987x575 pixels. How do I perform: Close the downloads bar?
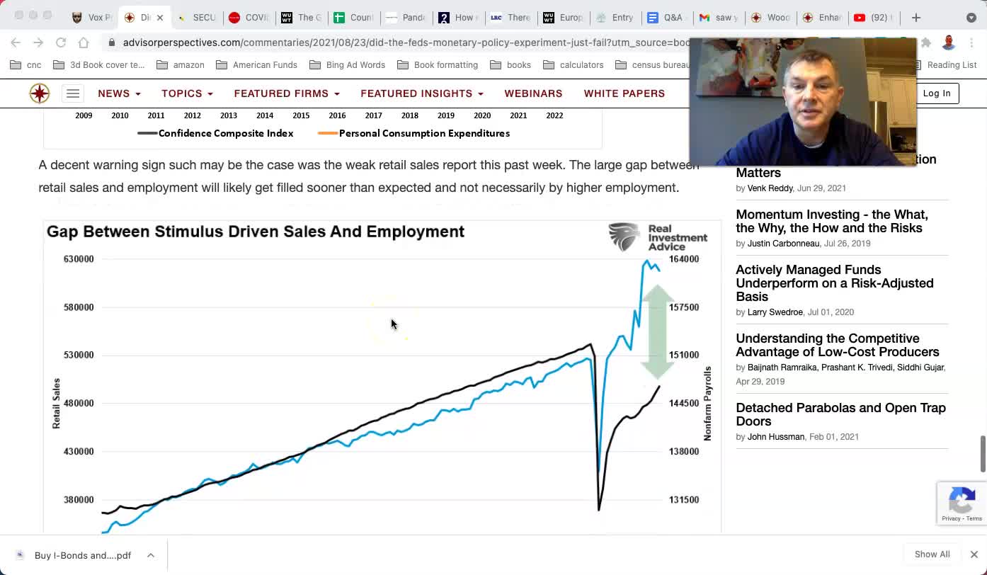click(974, 554)
